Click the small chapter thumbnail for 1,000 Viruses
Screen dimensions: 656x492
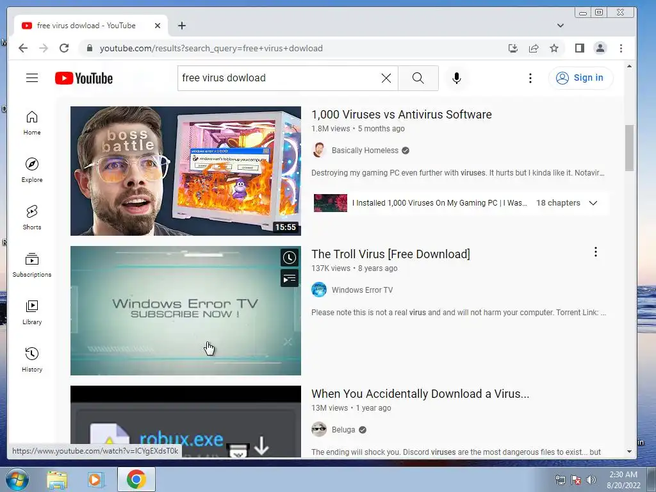pyautogui.click(x=331, y=203)
